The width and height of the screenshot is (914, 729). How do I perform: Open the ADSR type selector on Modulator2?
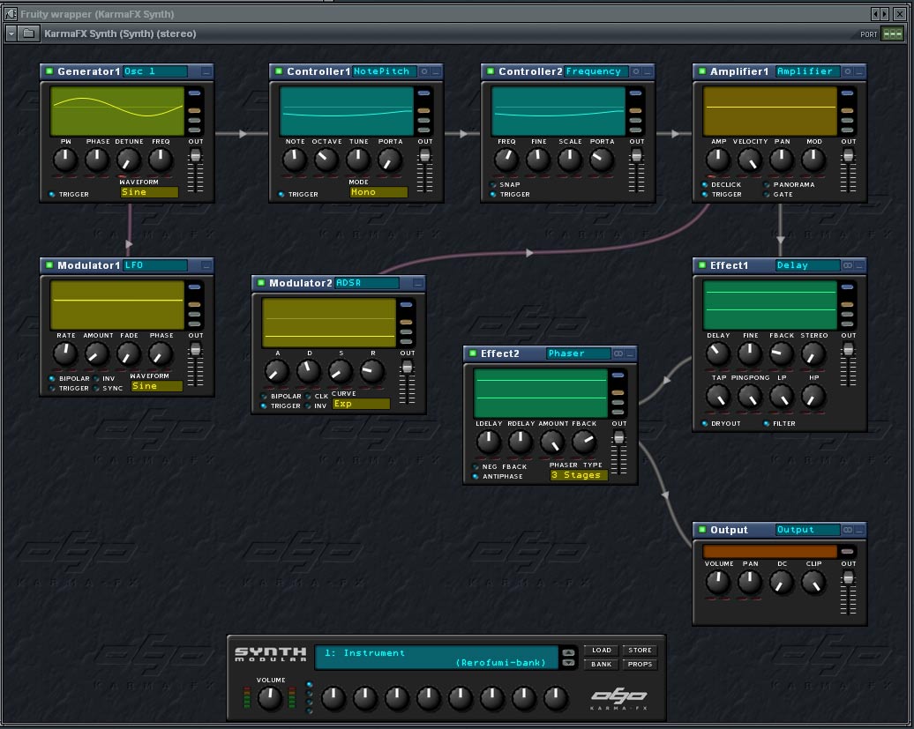pos(367,283)
